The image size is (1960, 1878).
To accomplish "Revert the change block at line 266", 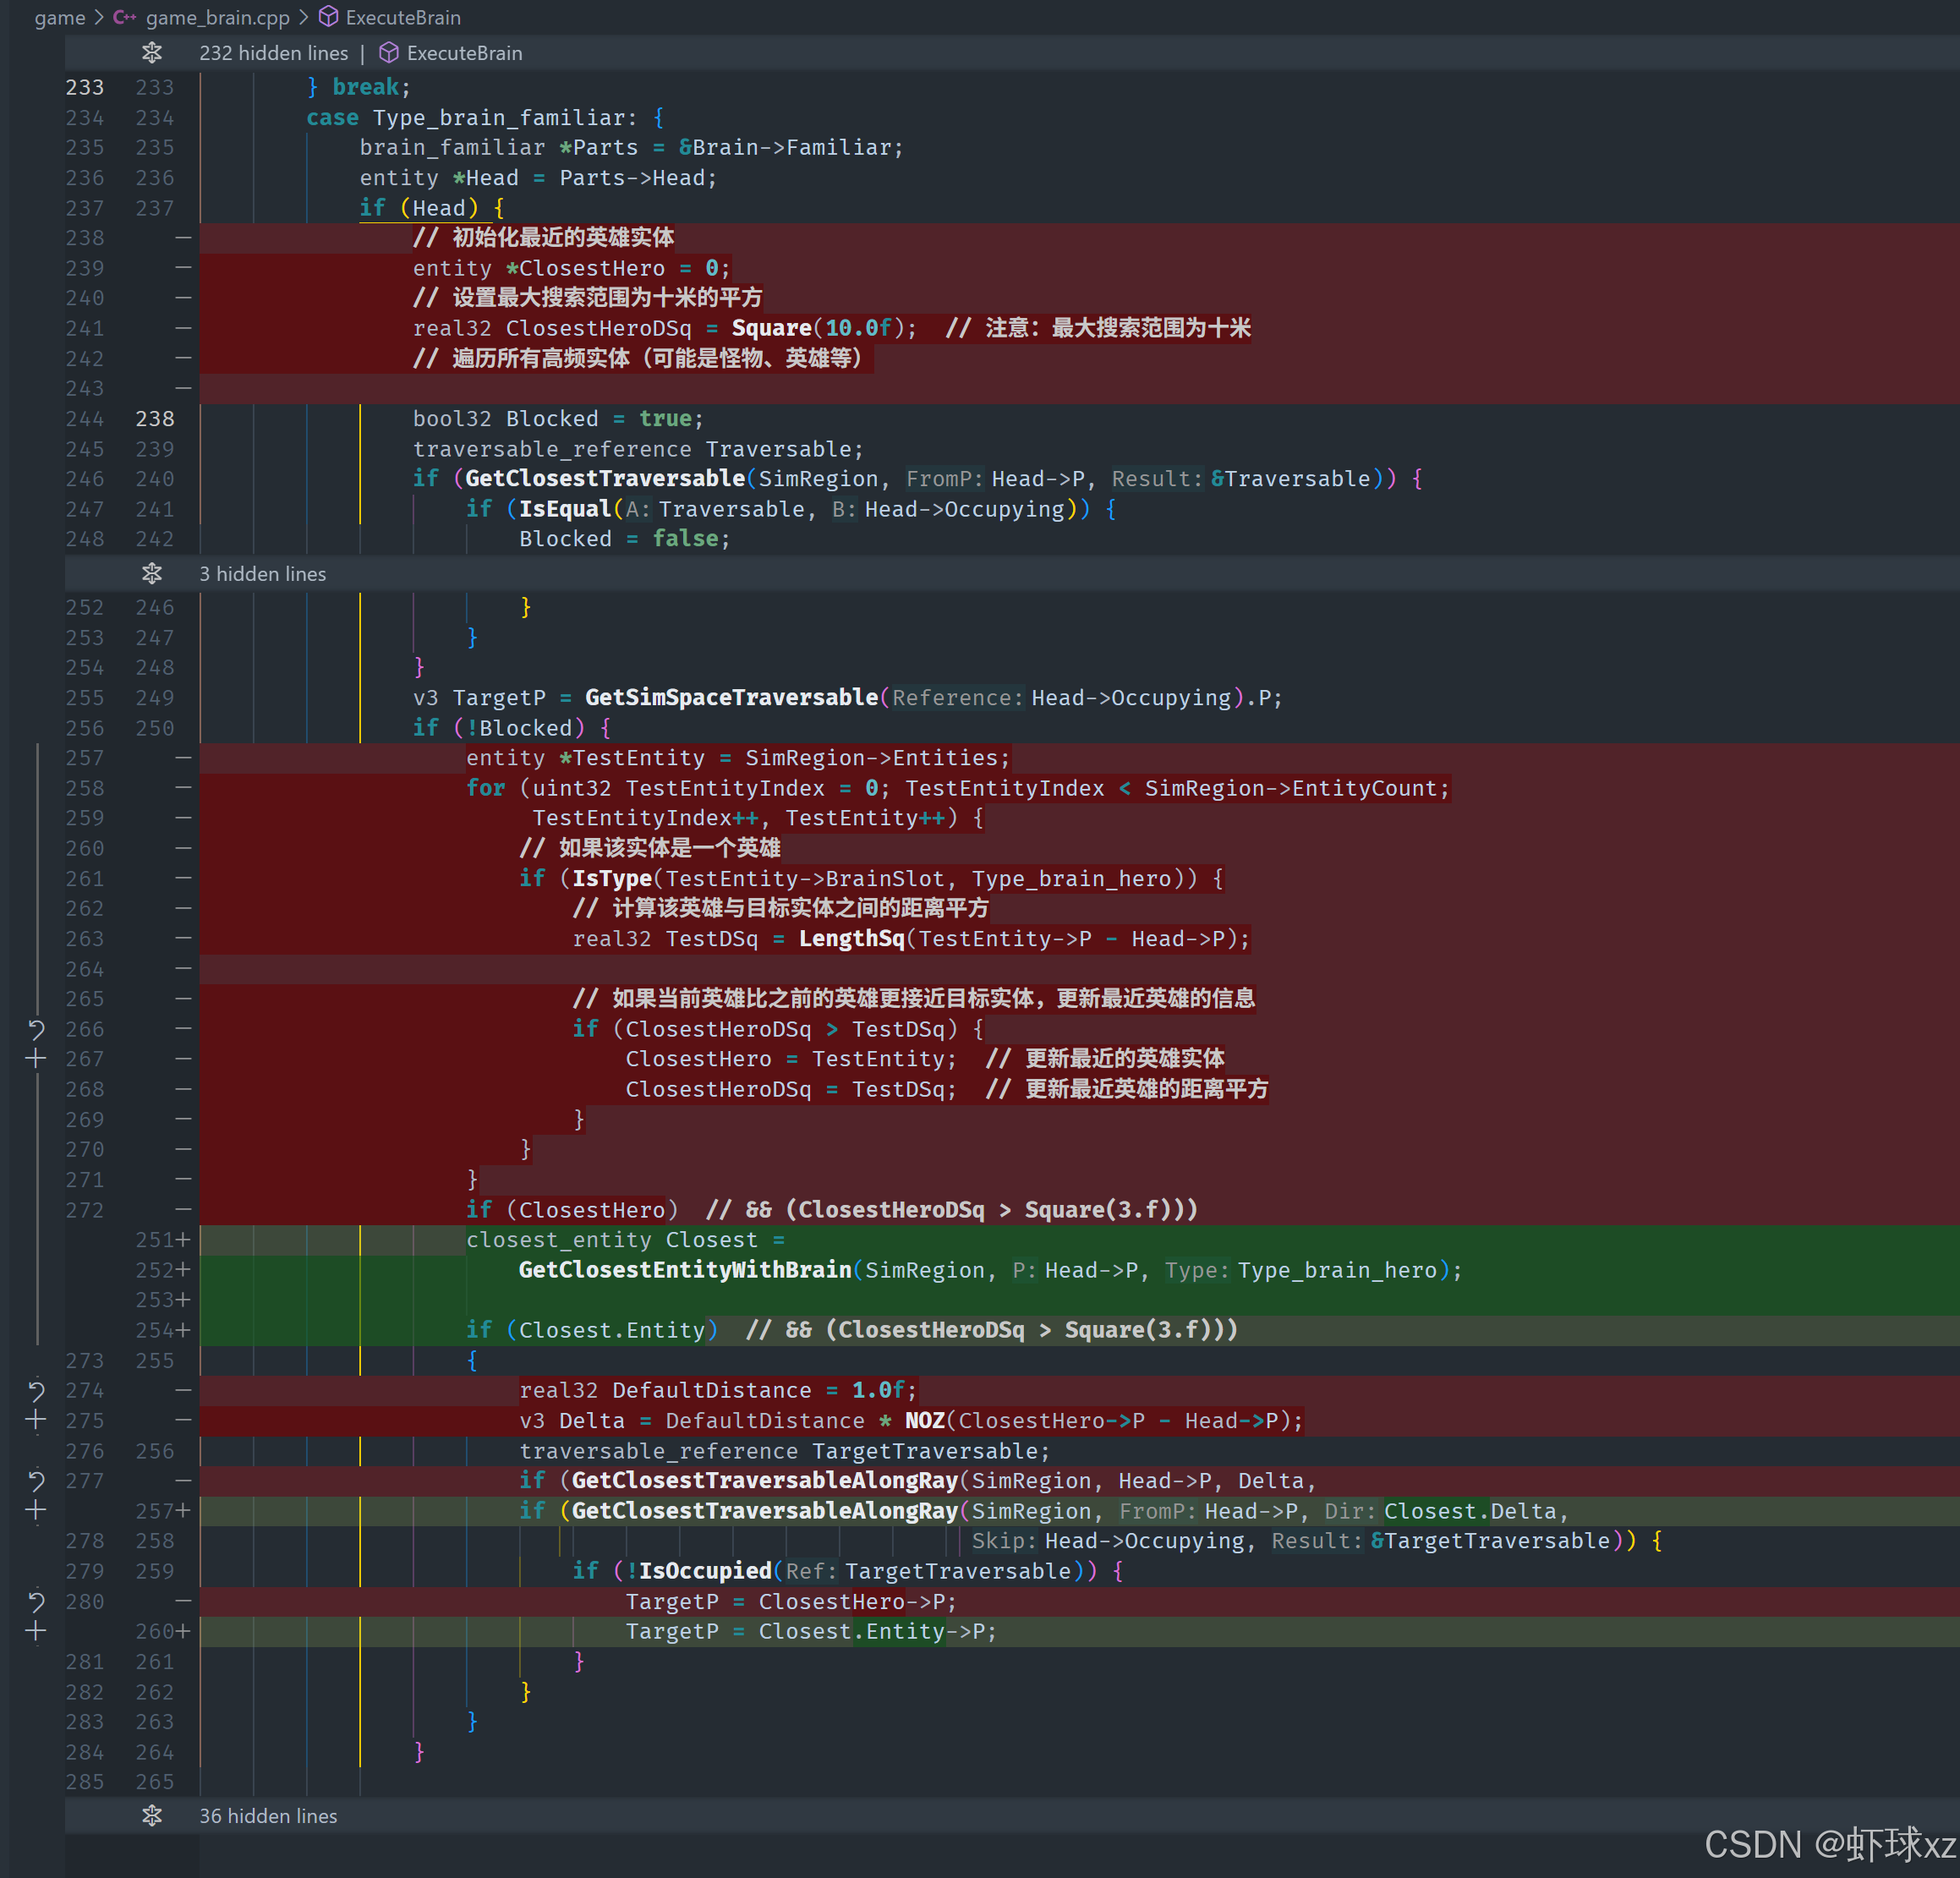I will [36, 1029].
